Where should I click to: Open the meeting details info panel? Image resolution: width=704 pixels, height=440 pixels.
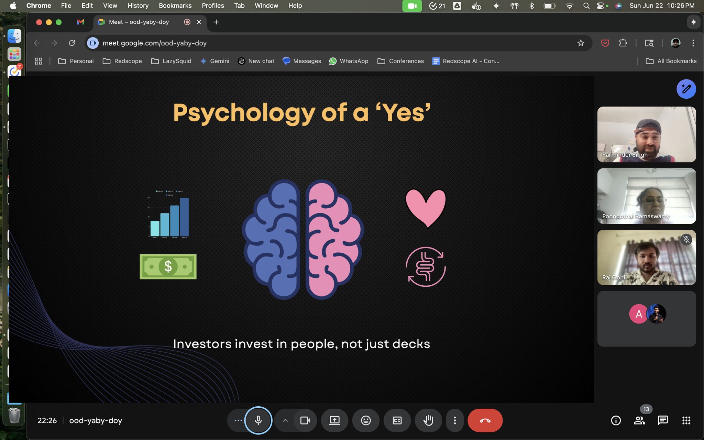[616, 420]
